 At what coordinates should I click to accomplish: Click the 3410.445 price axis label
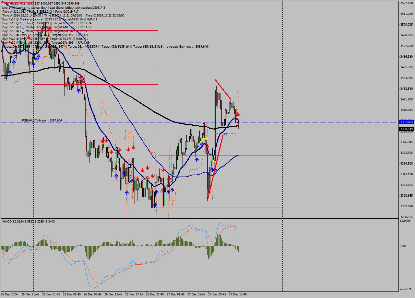(x=407, y=110)
